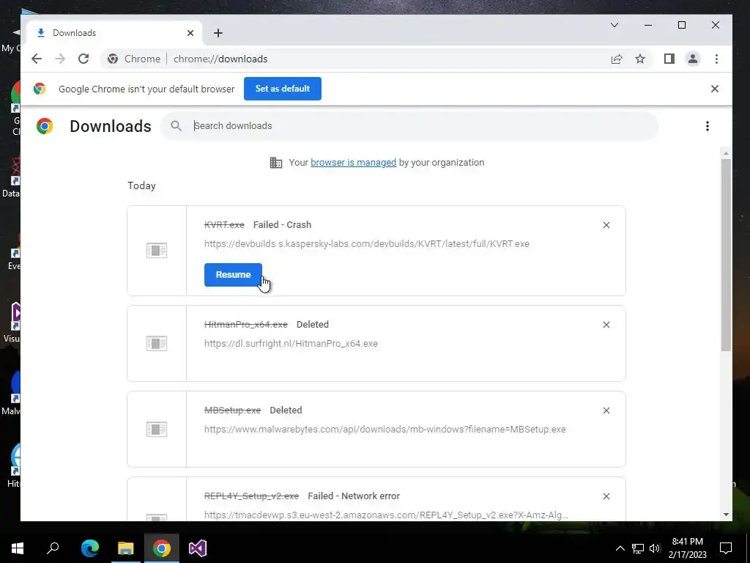750x563 pixels.
Task: Open the HitmanPro_x64.exe source URL
Action: [x=291, y=343]
